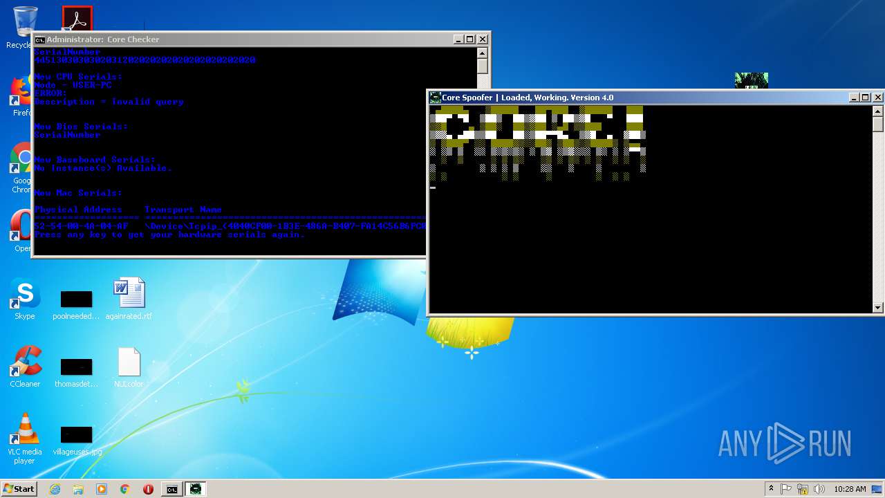885x498 pixels.
Task: Minimize the Core Checker window
Action: [458, 39]
